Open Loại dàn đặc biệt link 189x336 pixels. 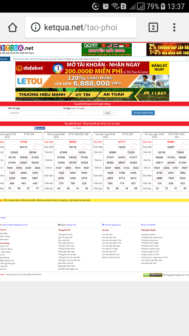tap(149, 263)
